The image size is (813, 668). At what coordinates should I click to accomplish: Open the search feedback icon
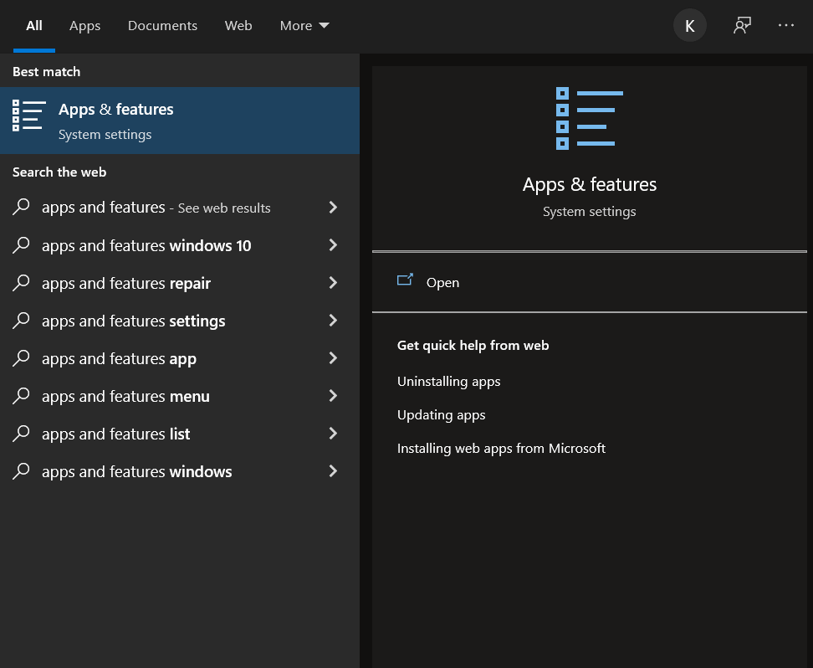tap(742, 25)
